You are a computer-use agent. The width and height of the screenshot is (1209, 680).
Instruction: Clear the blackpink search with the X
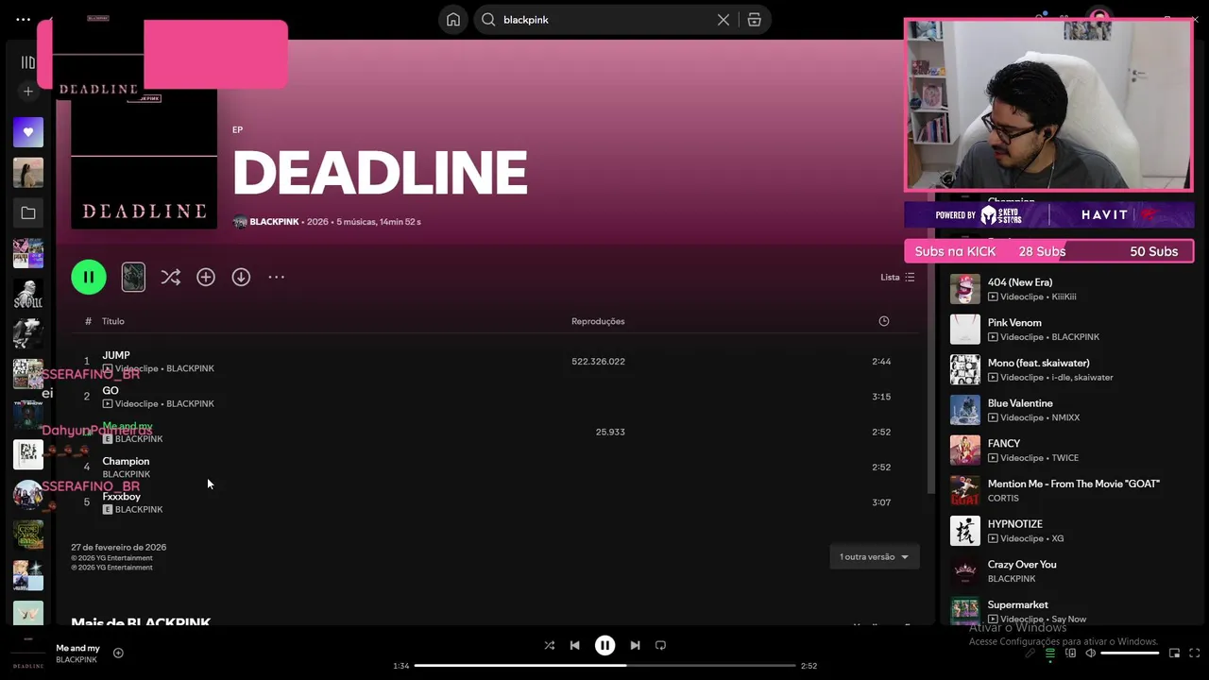point(724,20)
